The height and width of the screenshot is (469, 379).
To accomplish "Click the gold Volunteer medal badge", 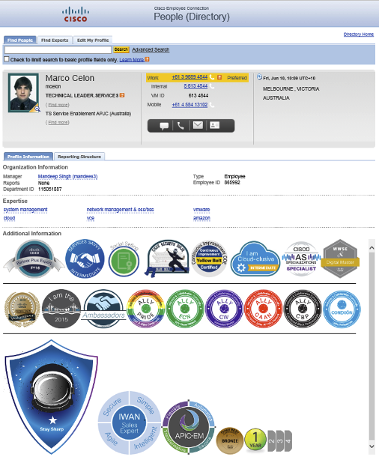I will click(x=22, y=309).
